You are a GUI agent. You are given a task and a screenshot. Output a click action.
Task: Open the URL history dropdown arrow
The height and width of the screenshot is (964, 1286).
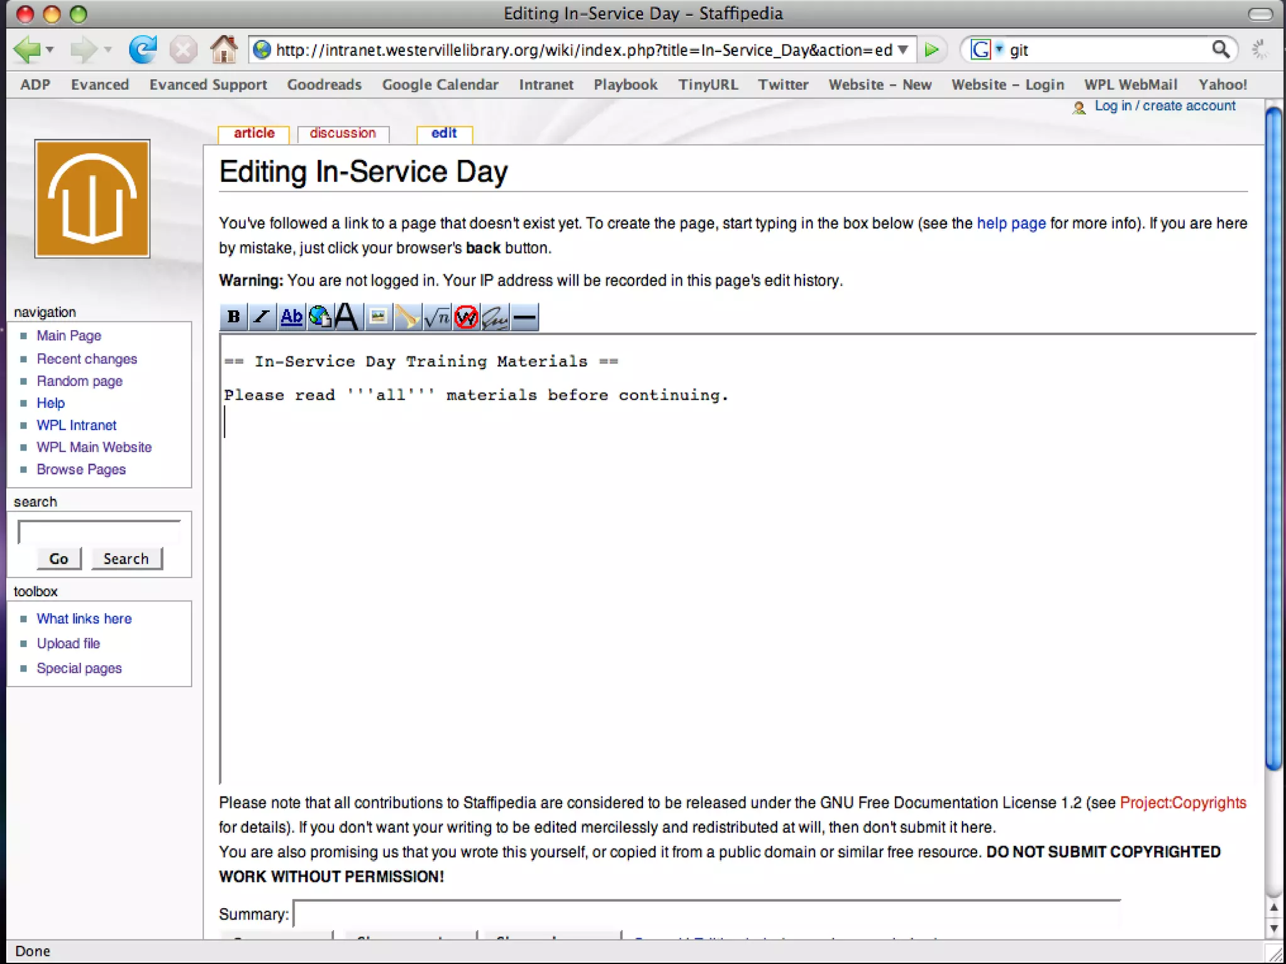pyautogui.click(x=903, y=50)
